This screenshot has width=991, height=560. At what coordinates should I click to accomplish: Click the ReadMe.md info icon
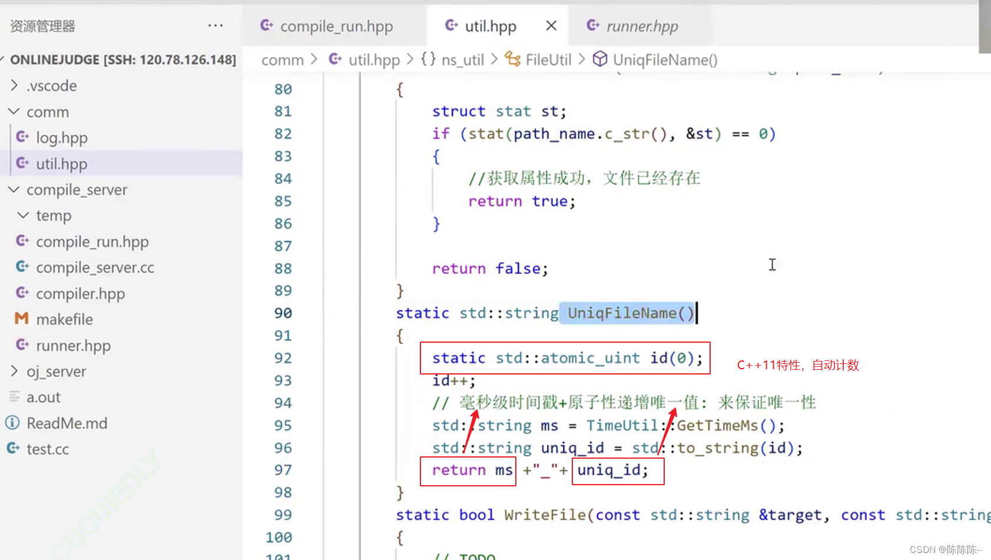point(12,423)
